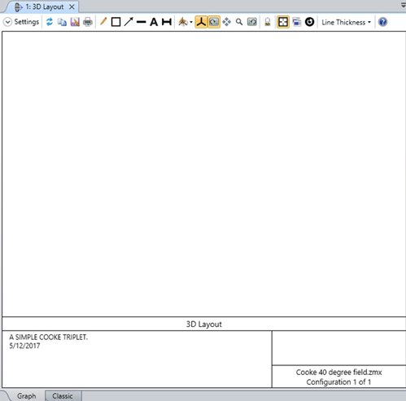This screenshot has height=401, width=406.
Task: Toggle the highlighted axis orientation icon
Action: pos(201,22)
